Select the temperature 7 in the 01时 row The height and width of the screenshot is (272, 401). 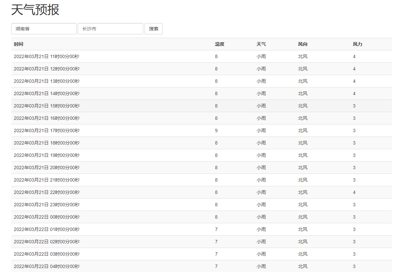[x=216, y=229]
